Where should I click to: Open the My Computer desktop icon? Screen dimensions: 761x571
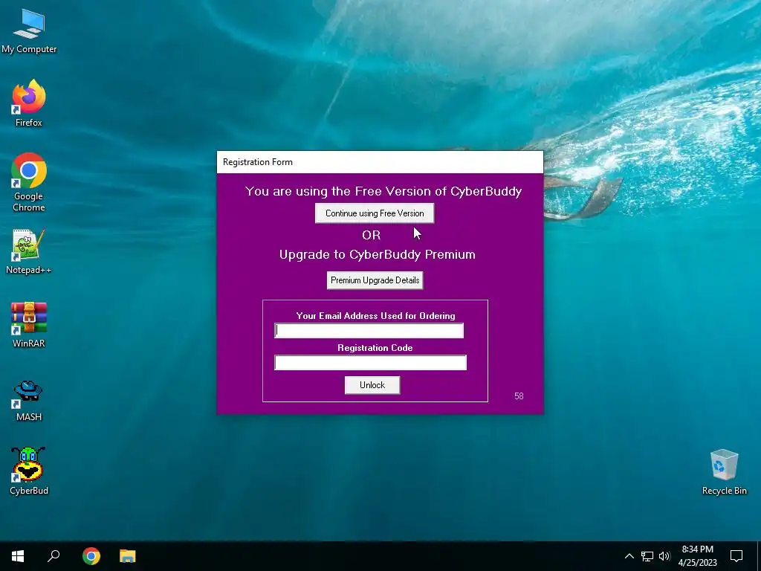tap(29, 31)
